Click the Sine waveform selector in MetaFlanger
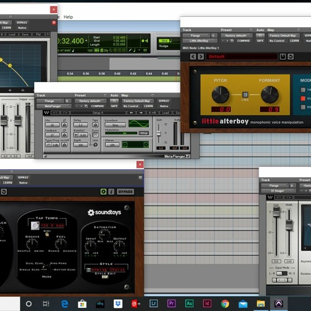The height and width of the screenshot is (311, 311). (115, 125)
